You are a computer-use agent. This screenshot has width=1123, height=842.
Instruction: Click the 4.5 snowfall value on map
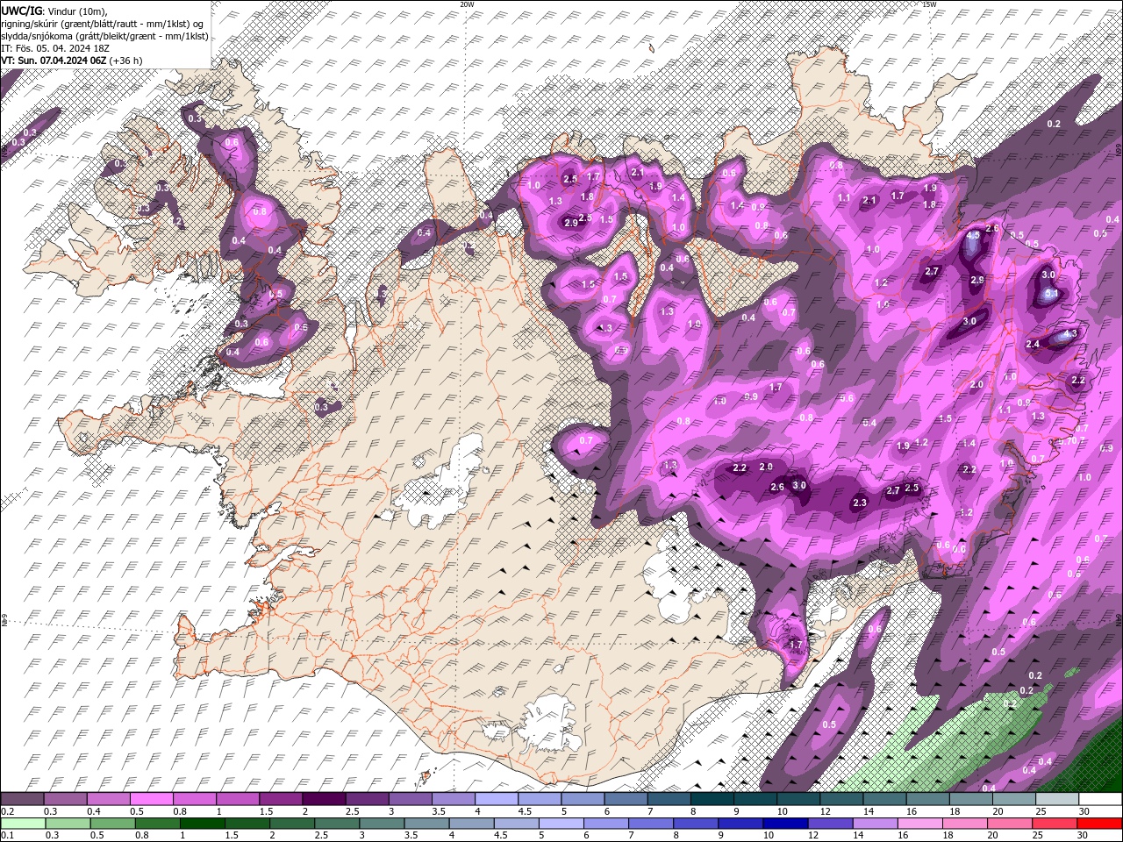tap(973, 235)
